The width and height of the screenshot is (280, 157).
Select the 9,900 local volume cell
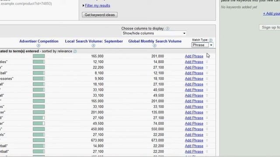(99, 78)
